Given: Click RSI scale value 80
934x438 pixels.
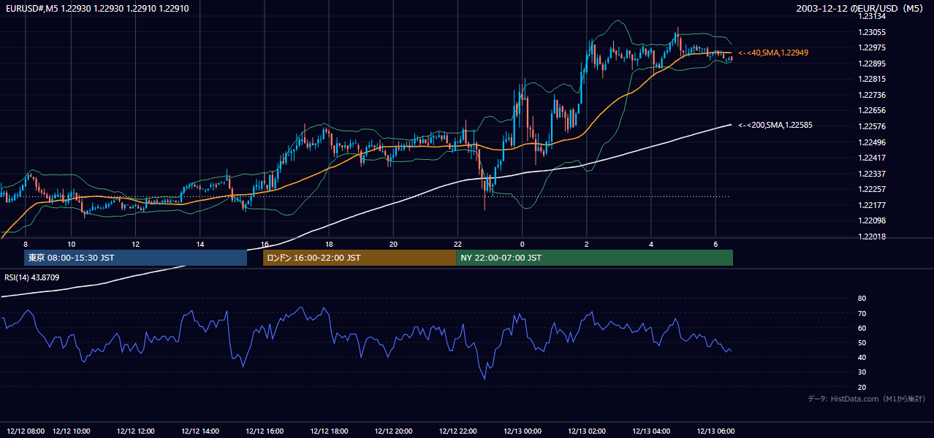Looking at the screenshot, I should (862, 299).
